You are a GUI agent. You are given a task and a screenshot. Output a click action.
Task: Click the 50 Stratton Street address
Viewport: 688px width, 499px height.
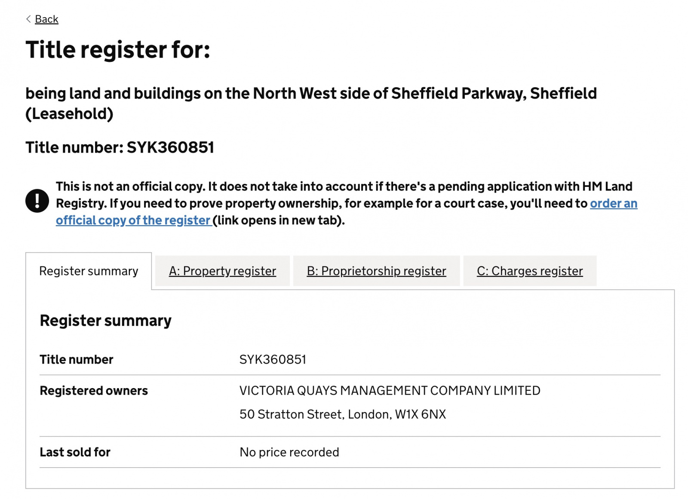pyautogui.click(x=343, y=414)
